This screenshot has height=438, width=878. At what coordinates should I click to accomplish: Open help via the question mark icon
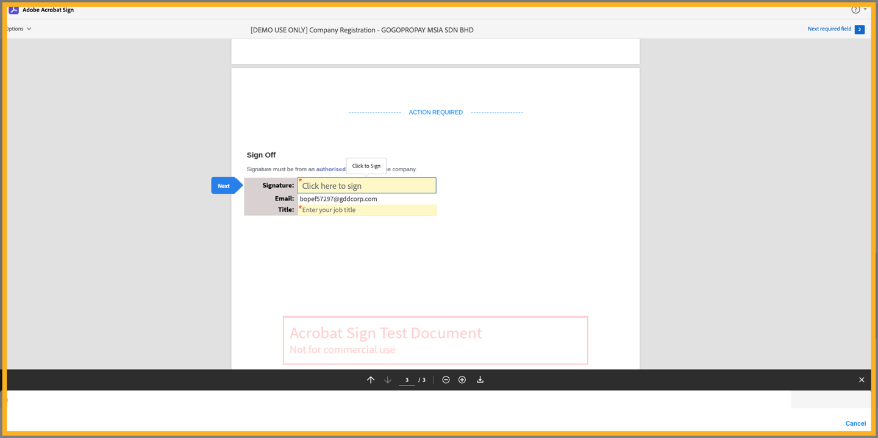(x=855, y=9)
